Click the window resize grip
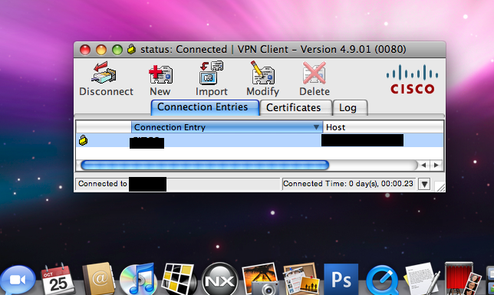 pyautogui.click(x=440, y=187)
